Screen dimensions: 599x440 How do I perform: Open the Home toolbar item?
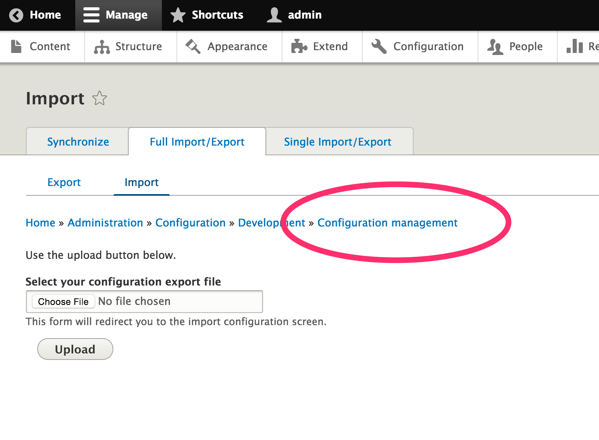click(38, 15)
